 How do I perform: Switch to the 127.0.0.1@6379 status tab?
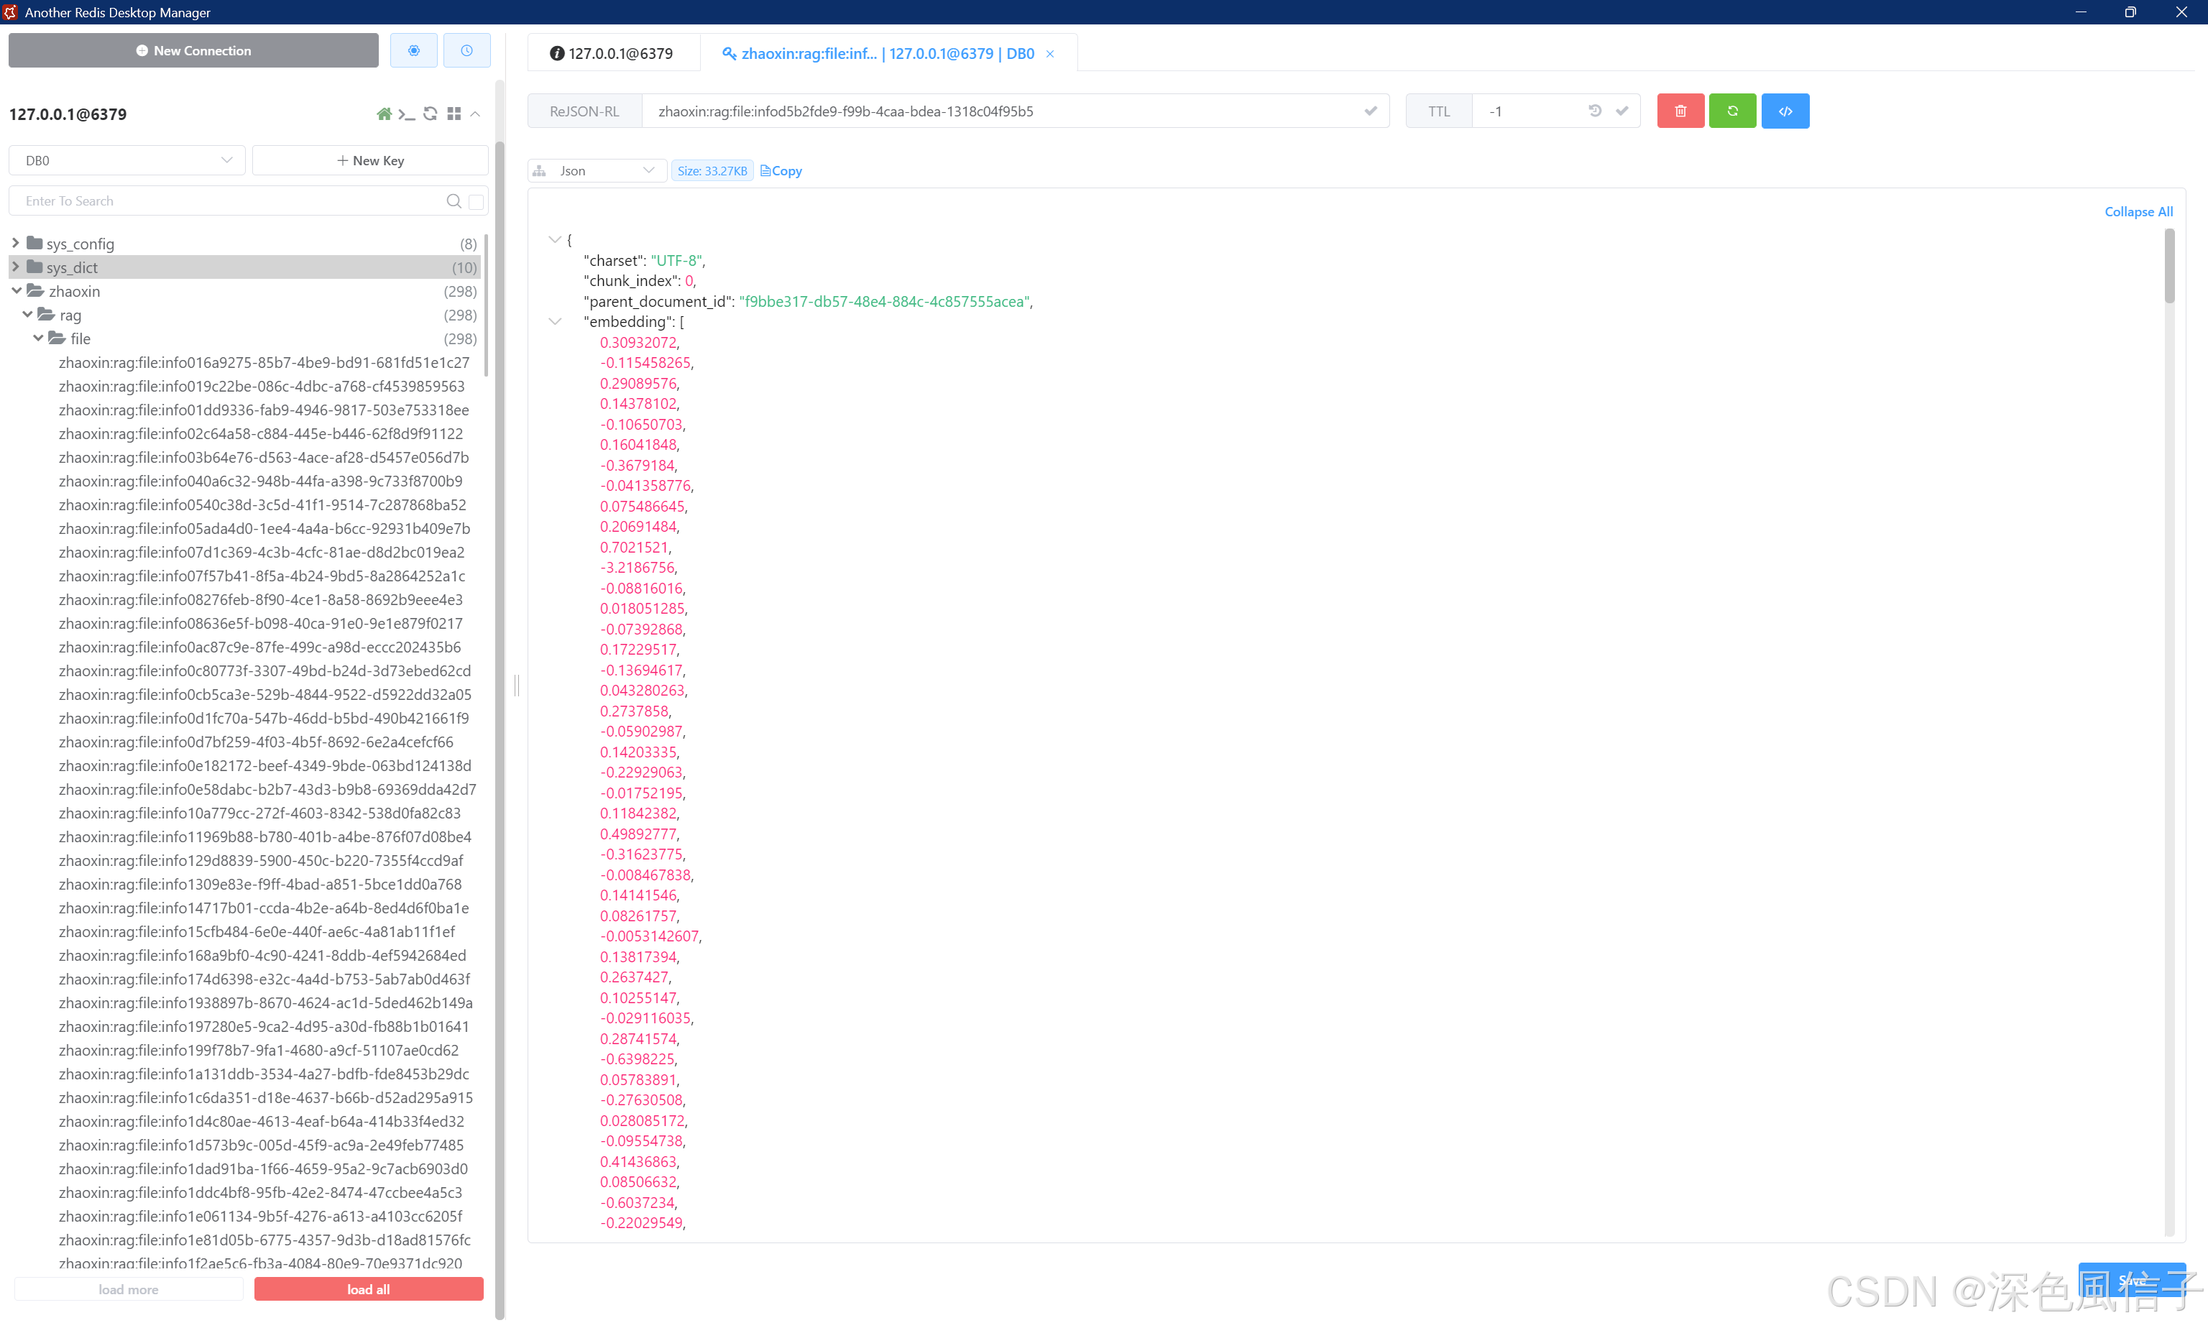(x=612, y=54)
